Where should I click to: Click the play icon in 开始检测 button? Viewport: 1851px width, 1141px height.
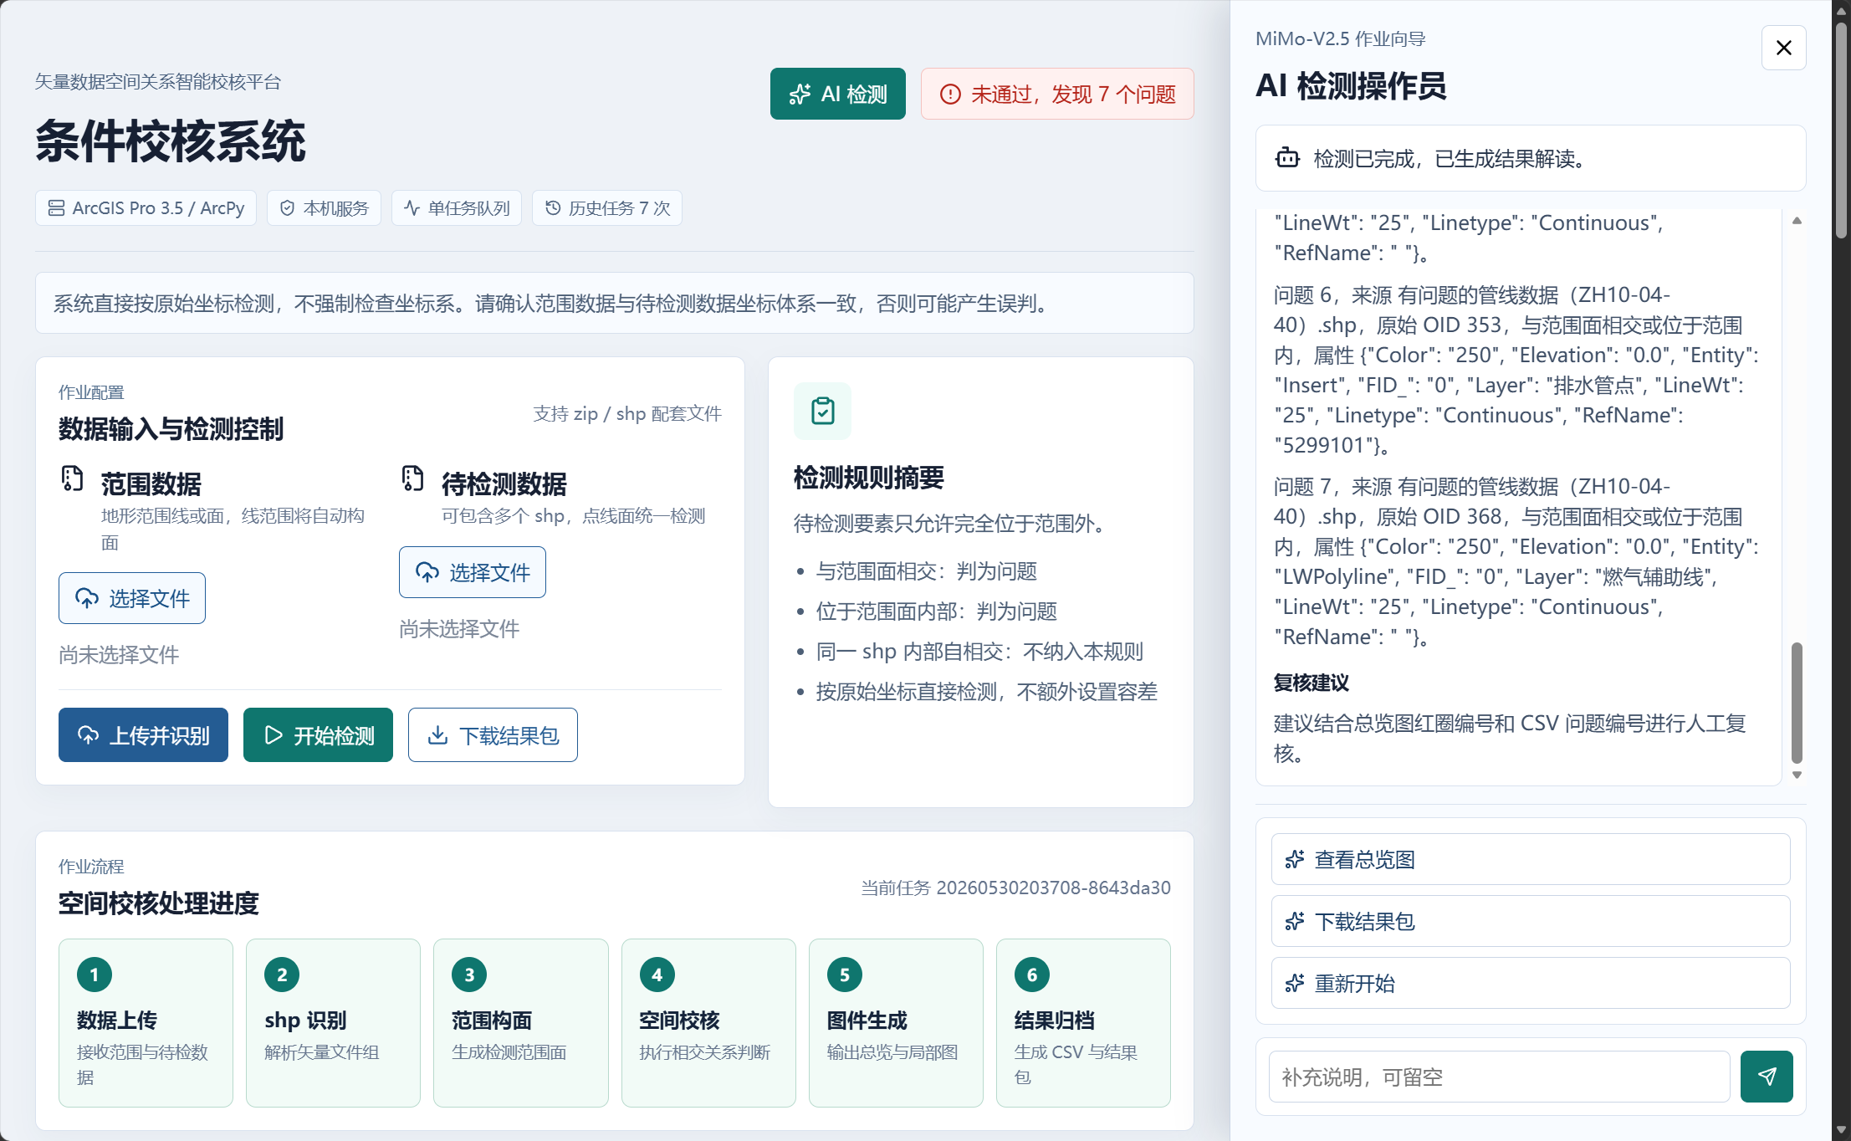tap(274, 735)
